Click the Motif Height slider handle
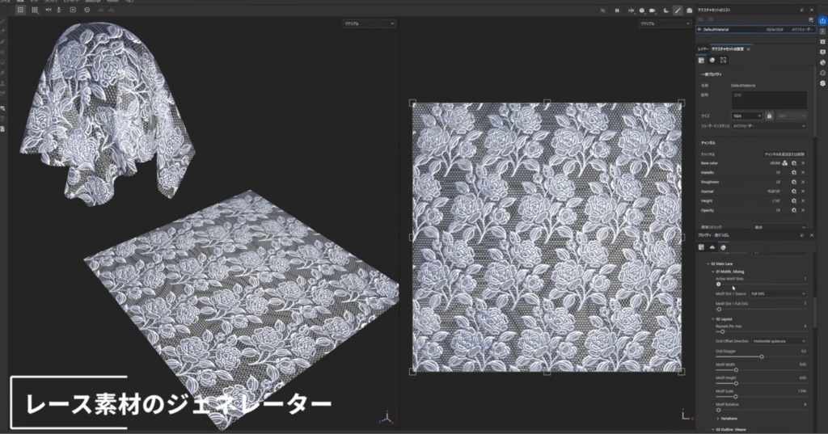This screenshot has width=828, height=434. [736, 383]
